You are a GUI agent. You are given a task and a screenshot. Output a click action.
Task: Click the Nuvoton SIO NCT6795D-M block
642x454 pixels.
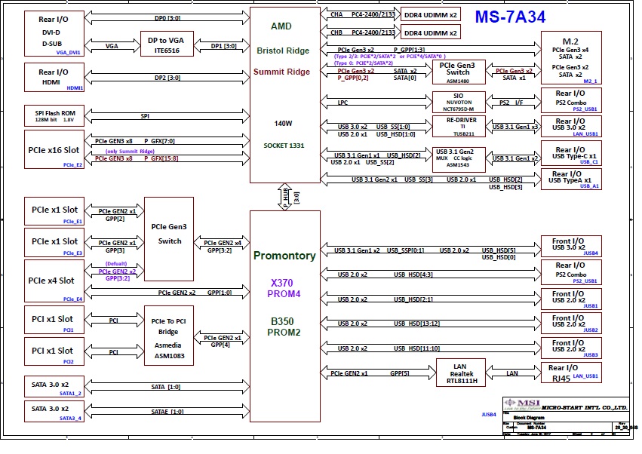[458, 101]
